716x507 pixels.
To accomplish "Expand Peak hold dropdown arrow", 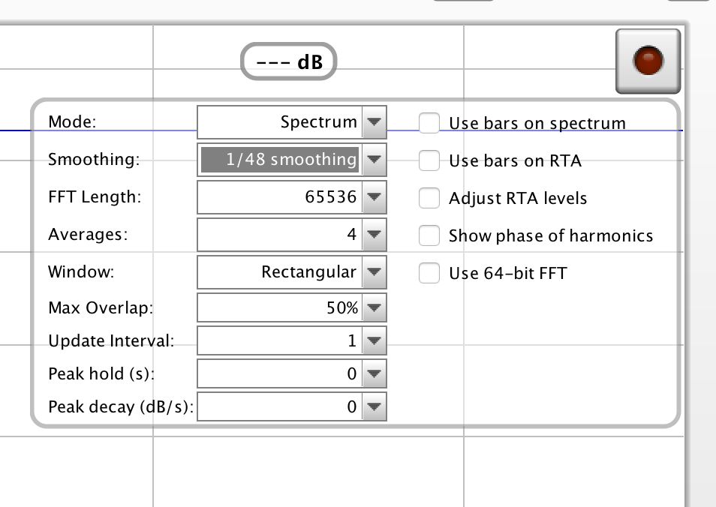I will [374, 373].
